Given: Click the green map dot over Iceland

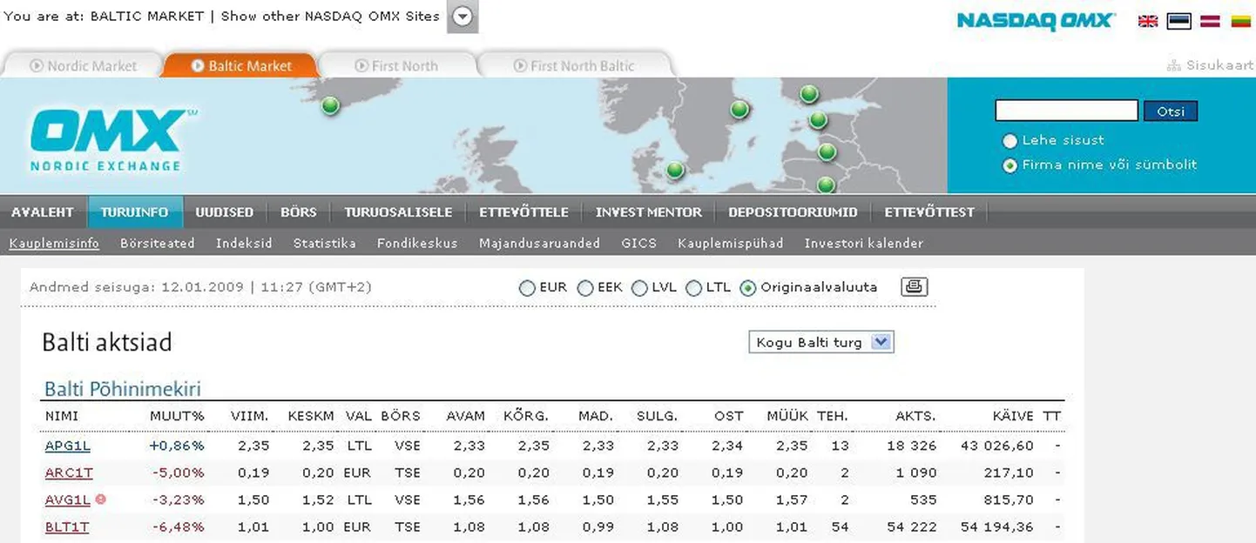Looking at the screenshot, I should [x=330, y=105].
